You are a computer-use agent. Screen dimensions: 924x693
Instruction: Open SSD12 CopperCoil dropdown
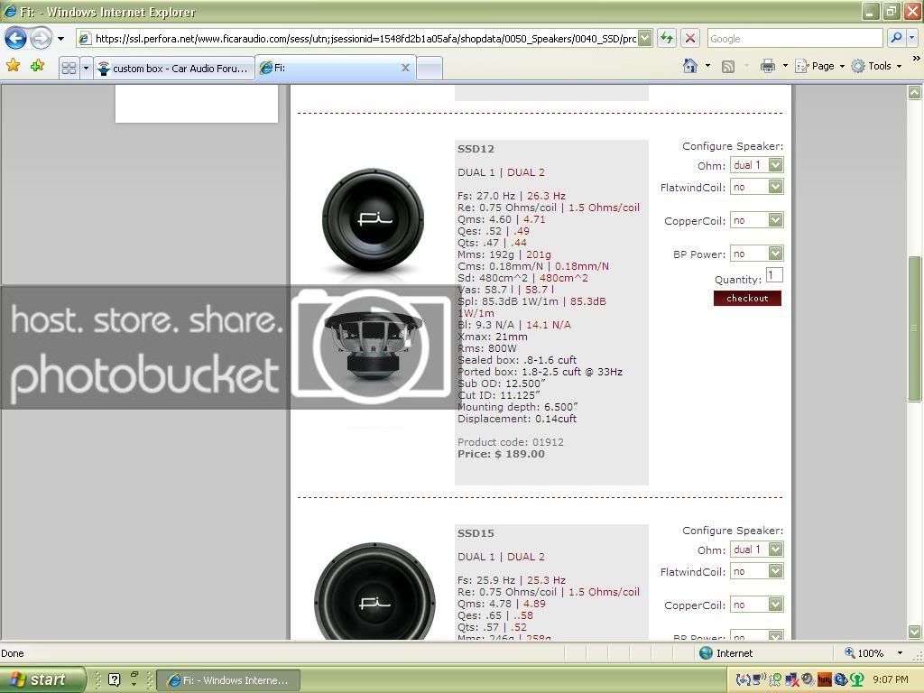(757, 220)
